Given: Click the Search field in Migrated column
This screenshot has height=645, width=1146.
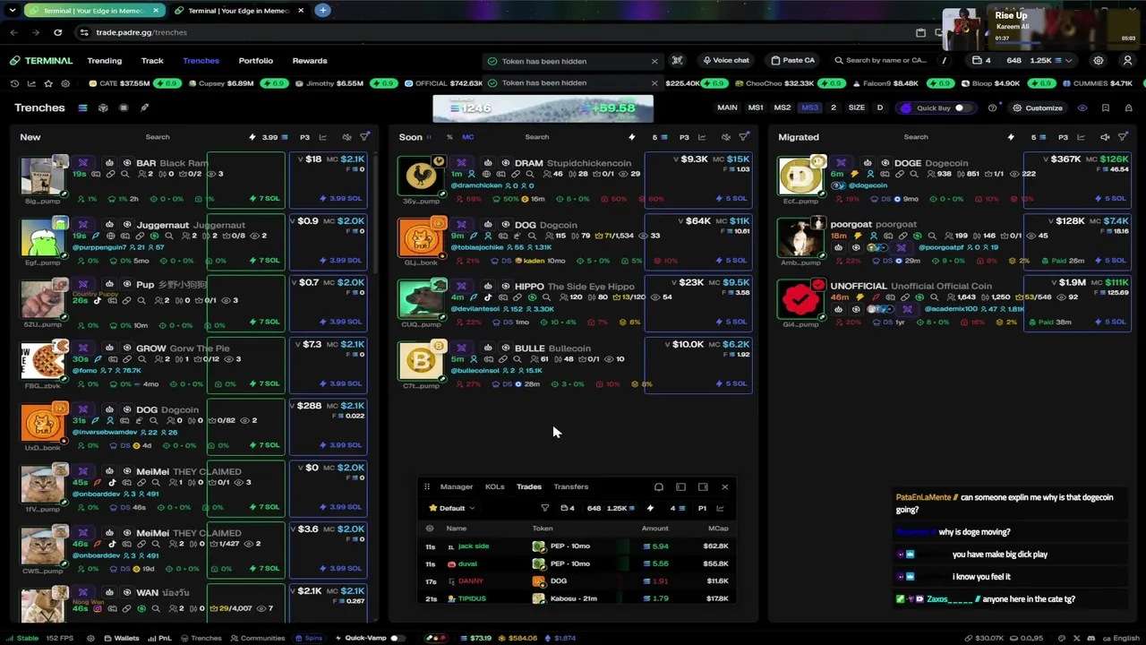Looking at the screenshot, I should click(x=916, y=137).
